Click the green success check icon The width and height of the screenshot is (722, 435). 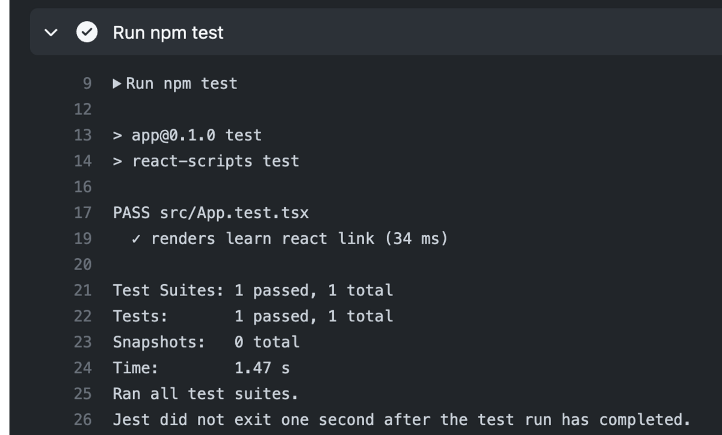point(87,32)
